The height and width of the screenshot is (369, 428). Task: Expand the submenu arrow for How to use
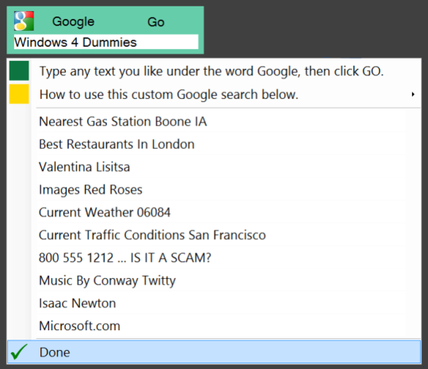pyautogui.click(x=413, y=94)
